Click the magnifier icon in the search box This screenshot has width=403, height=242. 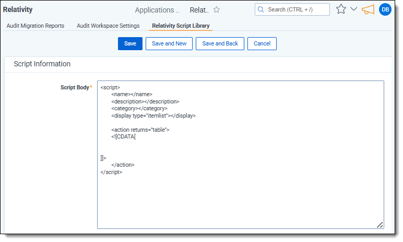262,9
